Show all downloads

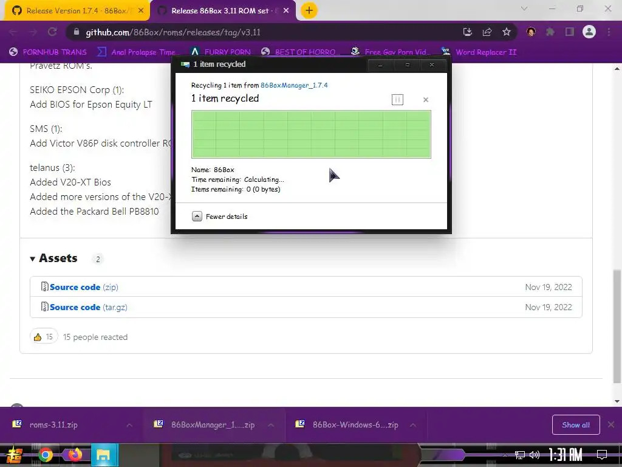click(x=576, y=425)
